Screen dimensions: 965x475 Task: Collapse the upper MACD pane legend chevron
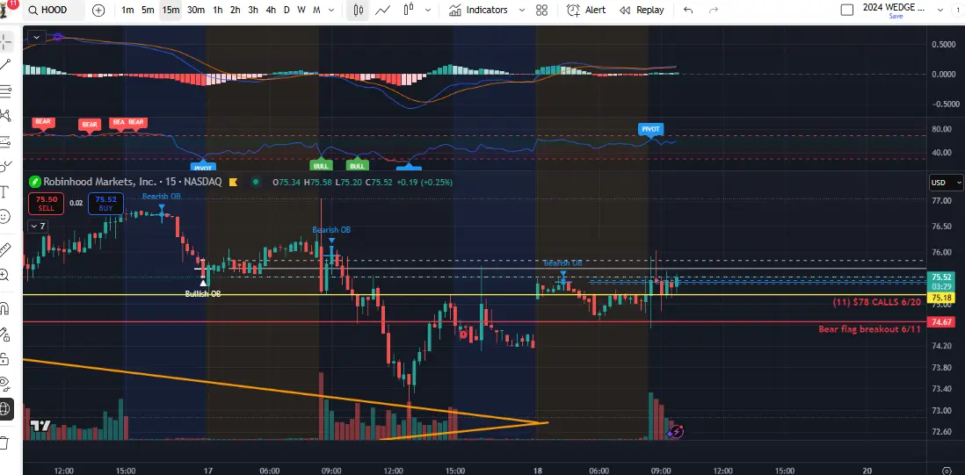pos(36,37)
